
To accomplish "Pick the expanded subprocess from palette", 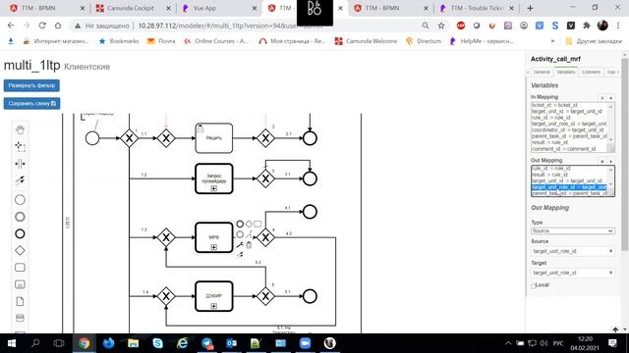I will tap(20, 284).
